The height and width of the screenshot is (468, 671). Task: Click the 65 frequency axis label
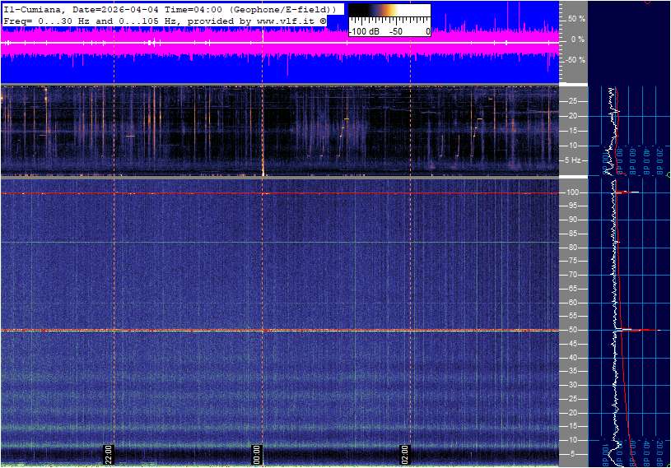click(x=572, y=289)
